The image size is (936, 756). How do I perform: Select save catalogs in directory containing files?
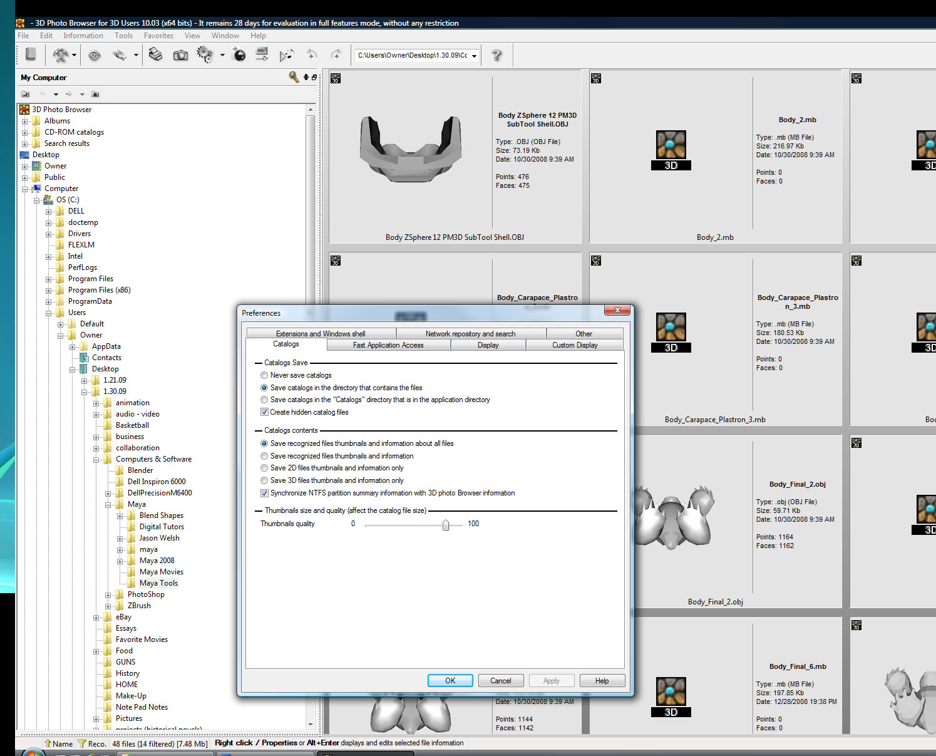tap(264, 388)
